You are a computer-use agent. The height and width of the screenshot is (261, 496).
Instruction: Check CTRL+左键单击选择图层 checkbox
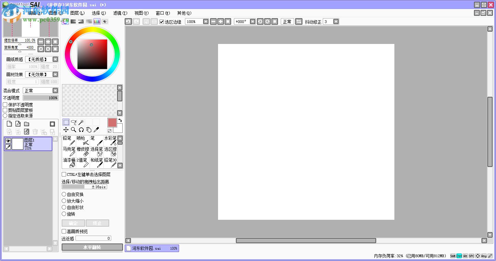click(64, 174)
